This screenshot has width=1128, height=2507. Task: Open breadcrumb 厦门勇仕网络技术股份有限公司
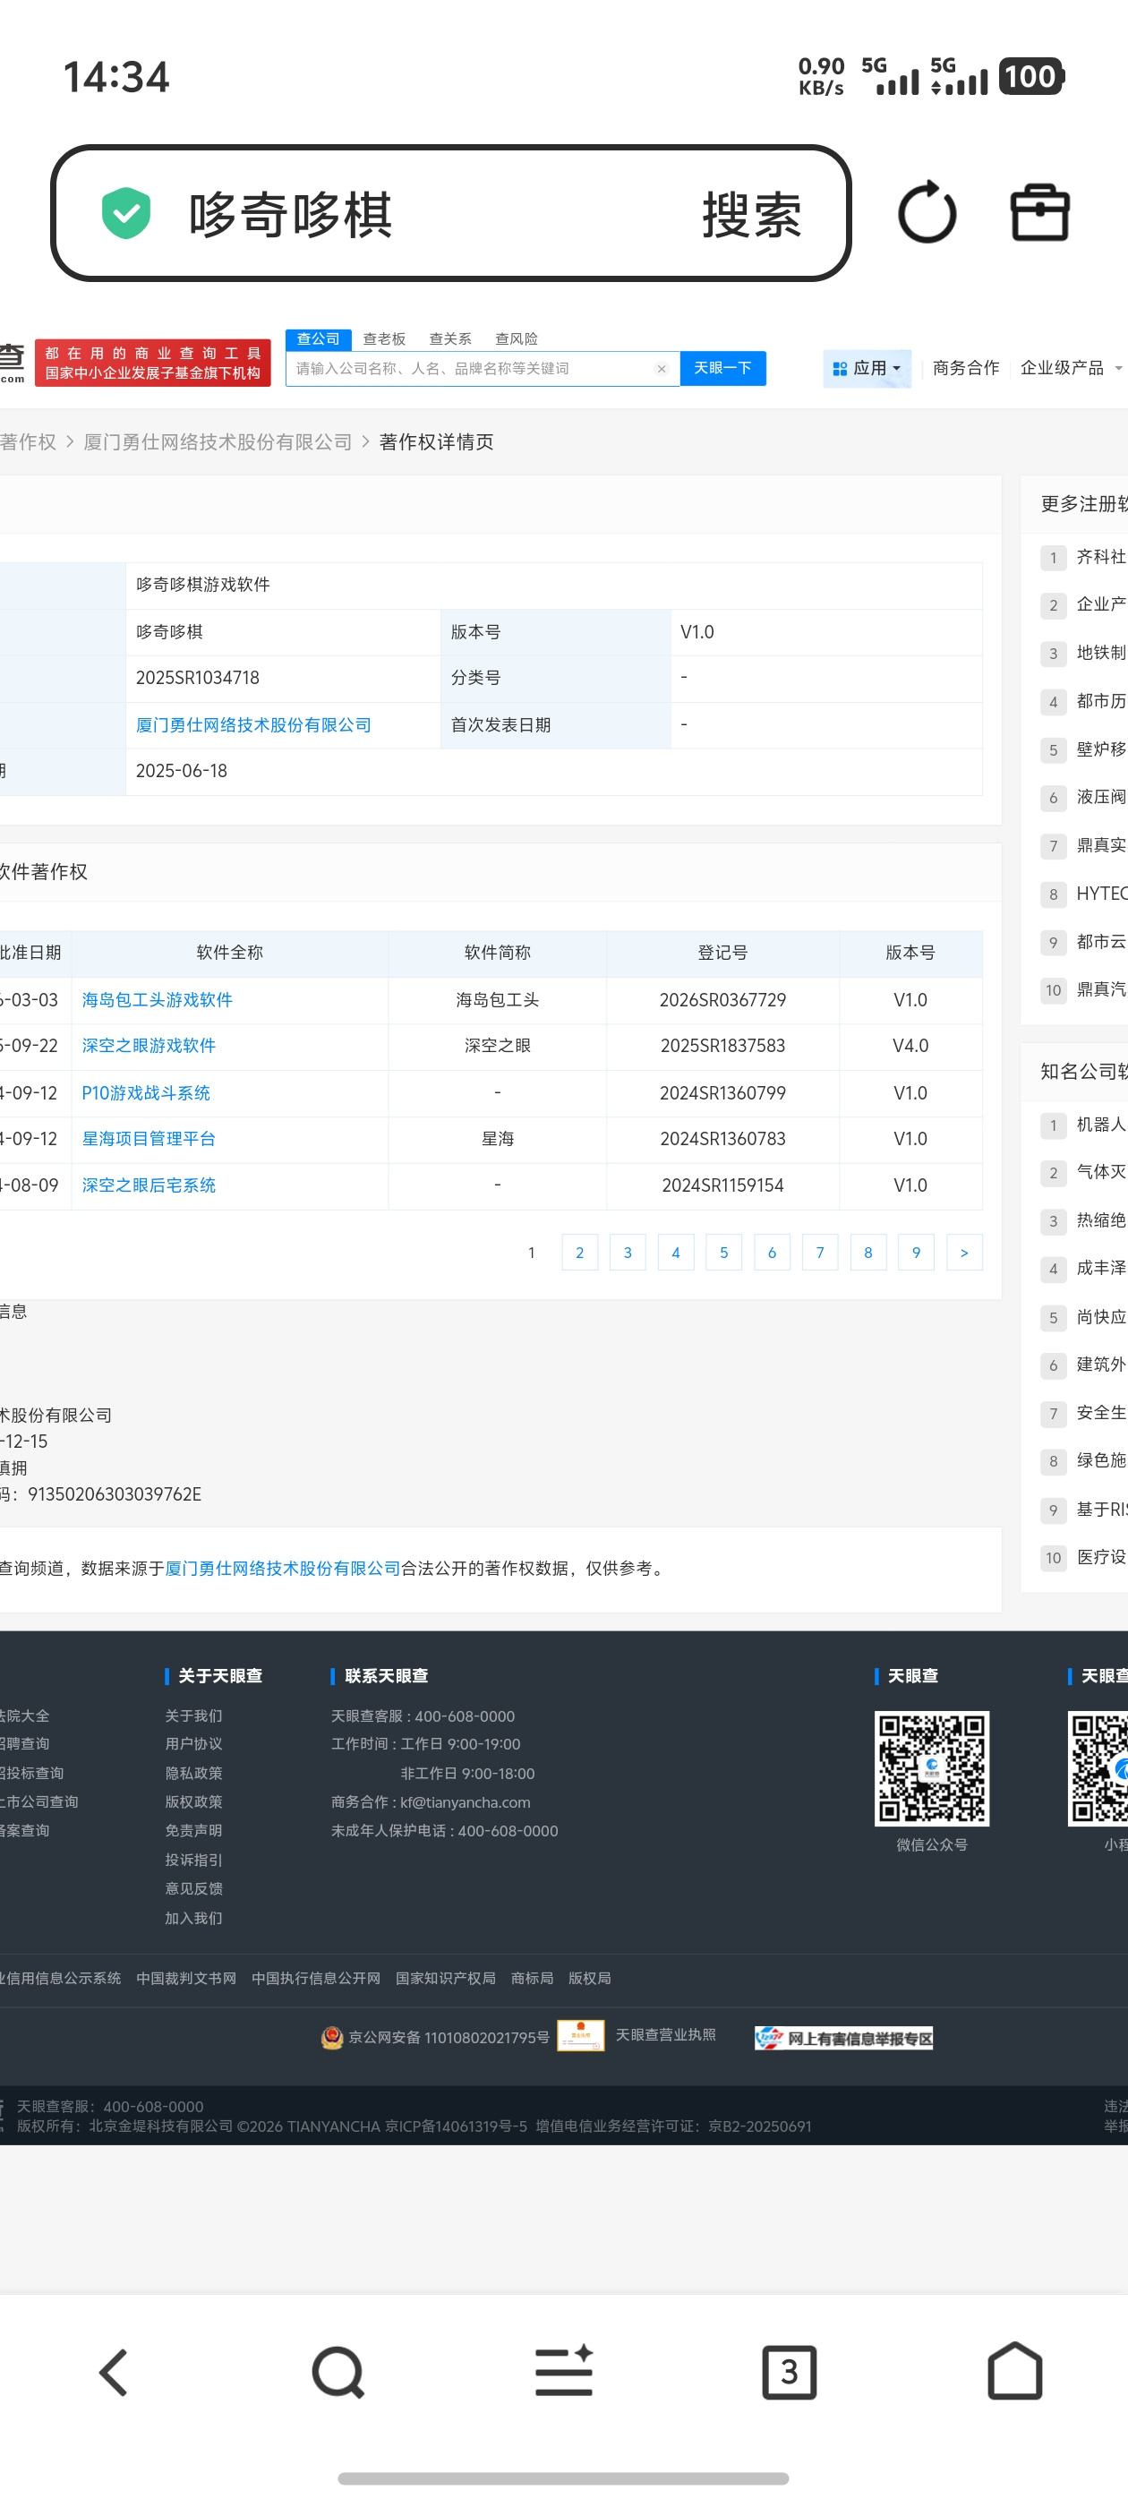[x=218, y=441]
